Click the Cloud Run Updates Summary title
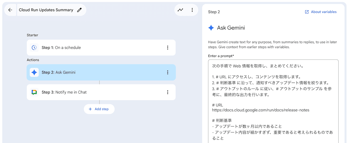 point(46,10)
